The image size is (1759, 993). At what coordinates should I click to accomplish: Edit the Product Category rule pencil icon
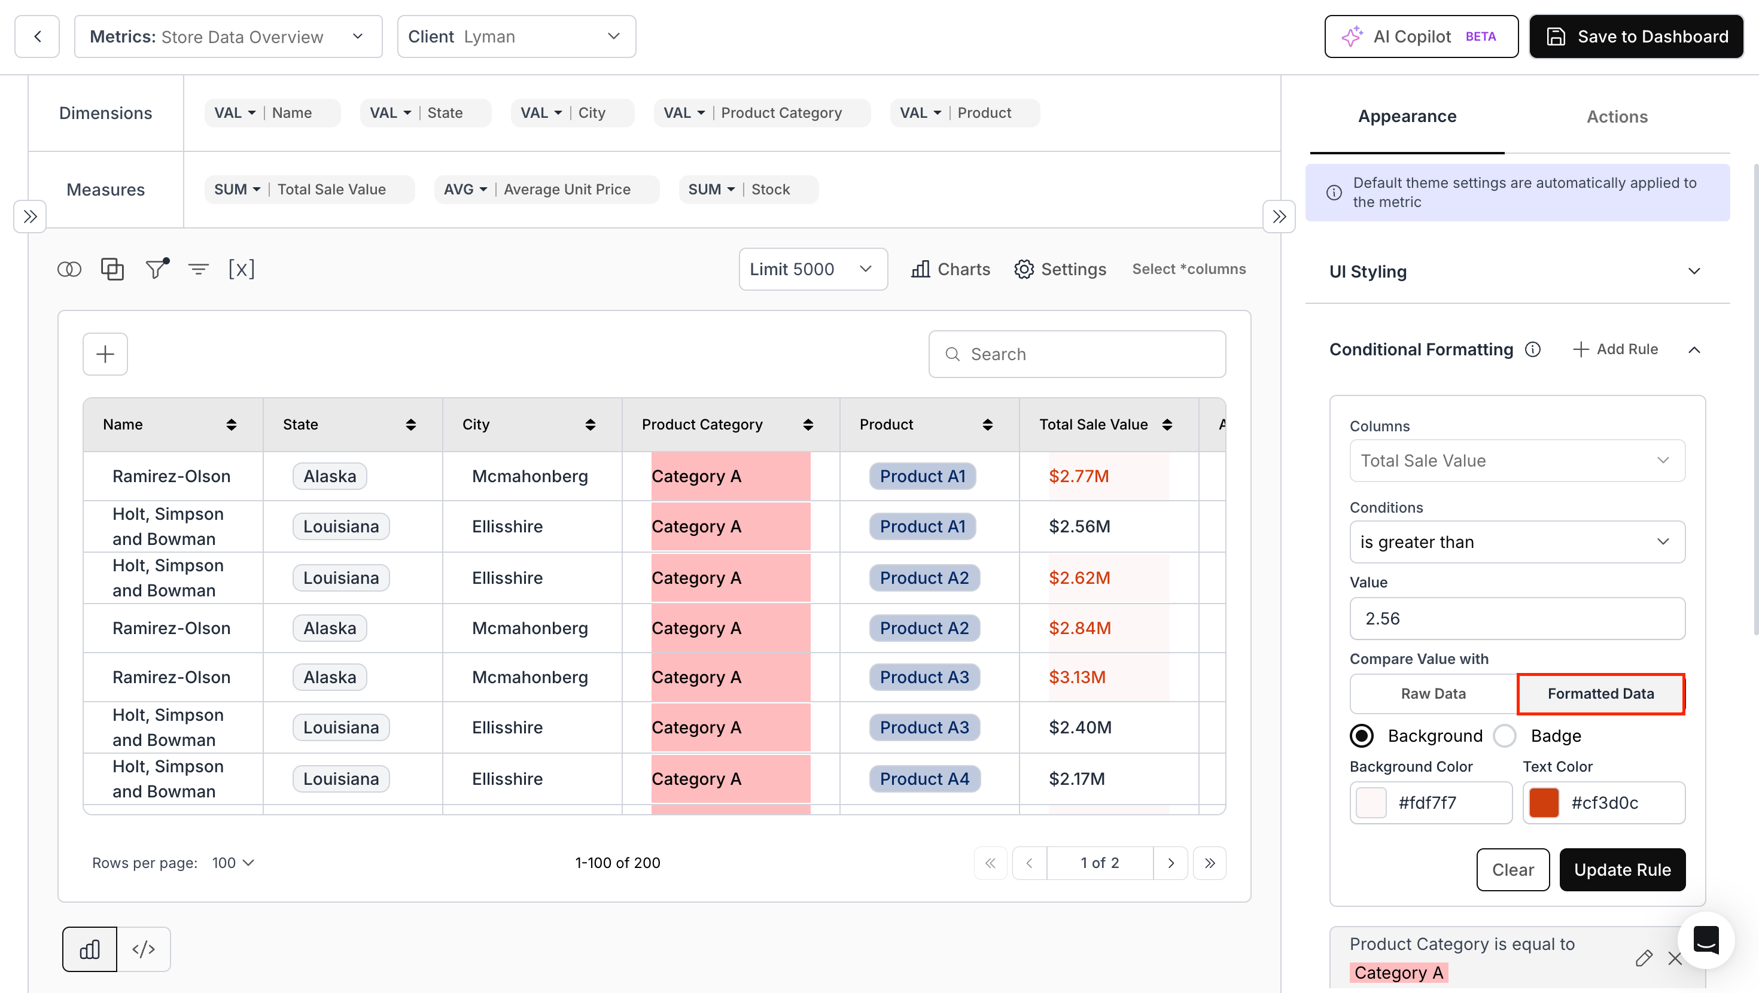(x=1644, y=958)
